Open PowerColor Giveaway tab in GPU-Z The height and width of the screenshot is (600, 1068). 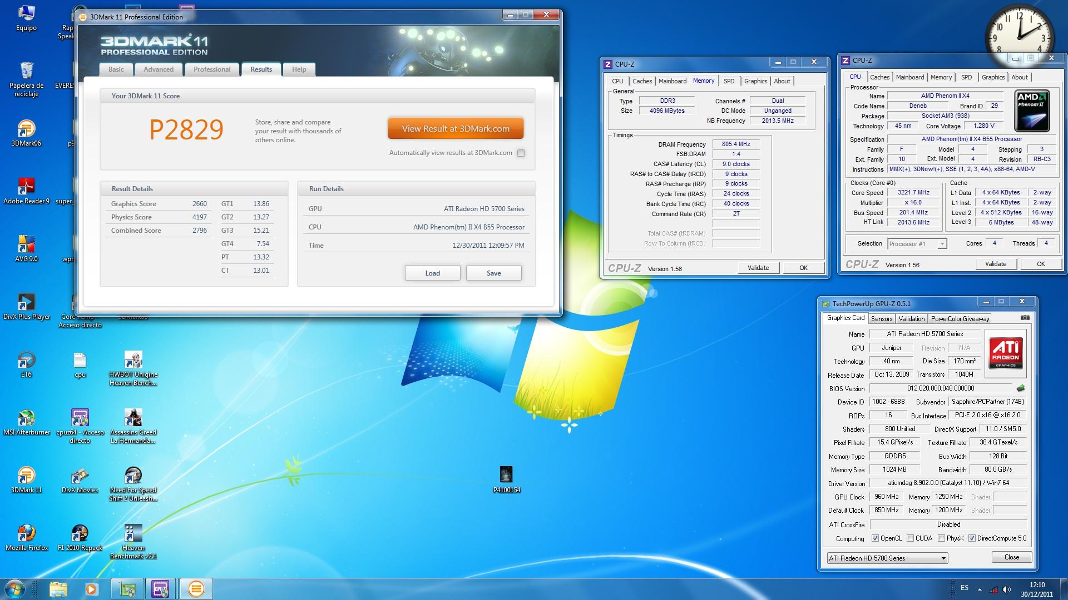(x=960, y=319)
